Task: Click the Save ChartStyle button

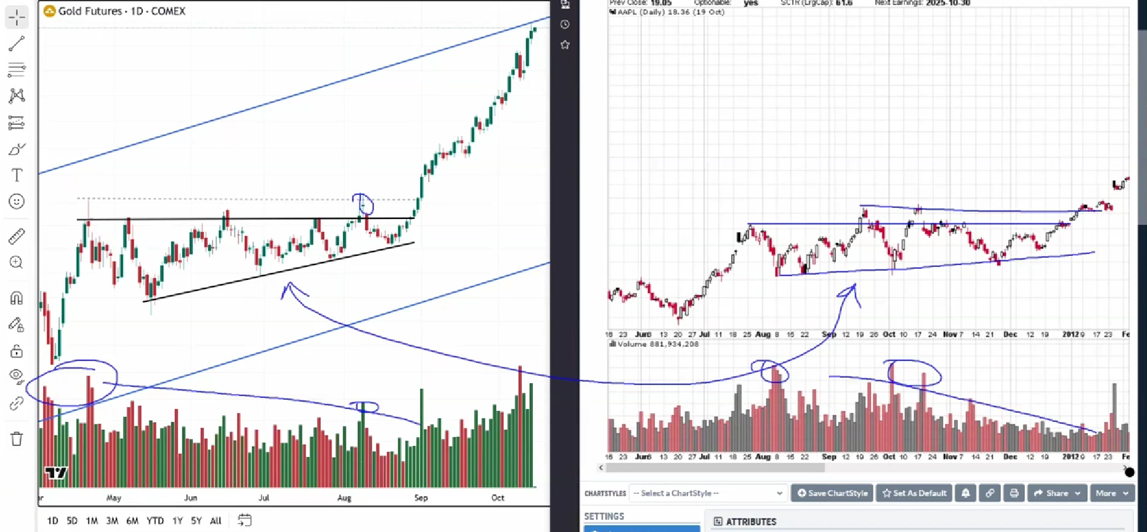Action: tap(832, 493)
